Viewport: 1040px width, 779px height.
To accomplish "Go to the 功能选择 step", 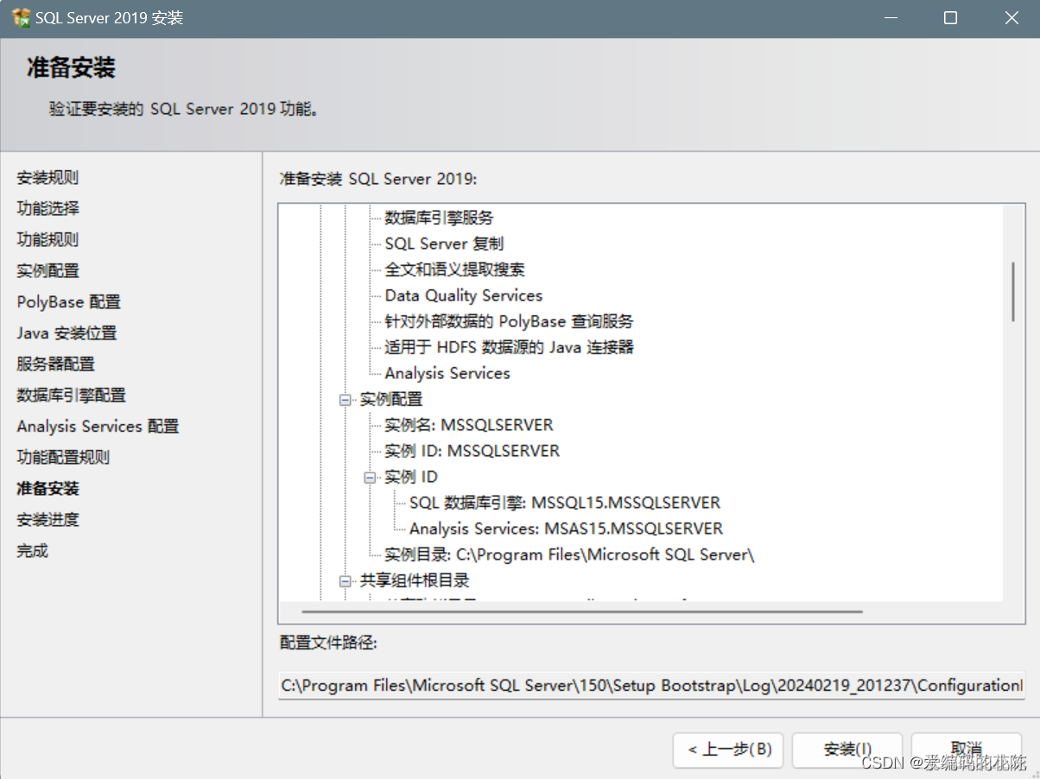I will click(48, 209).
